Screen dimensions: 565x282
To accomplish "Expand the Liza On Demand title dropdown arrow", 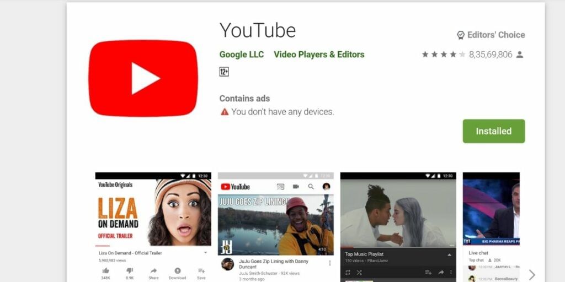I will [205, 253].
